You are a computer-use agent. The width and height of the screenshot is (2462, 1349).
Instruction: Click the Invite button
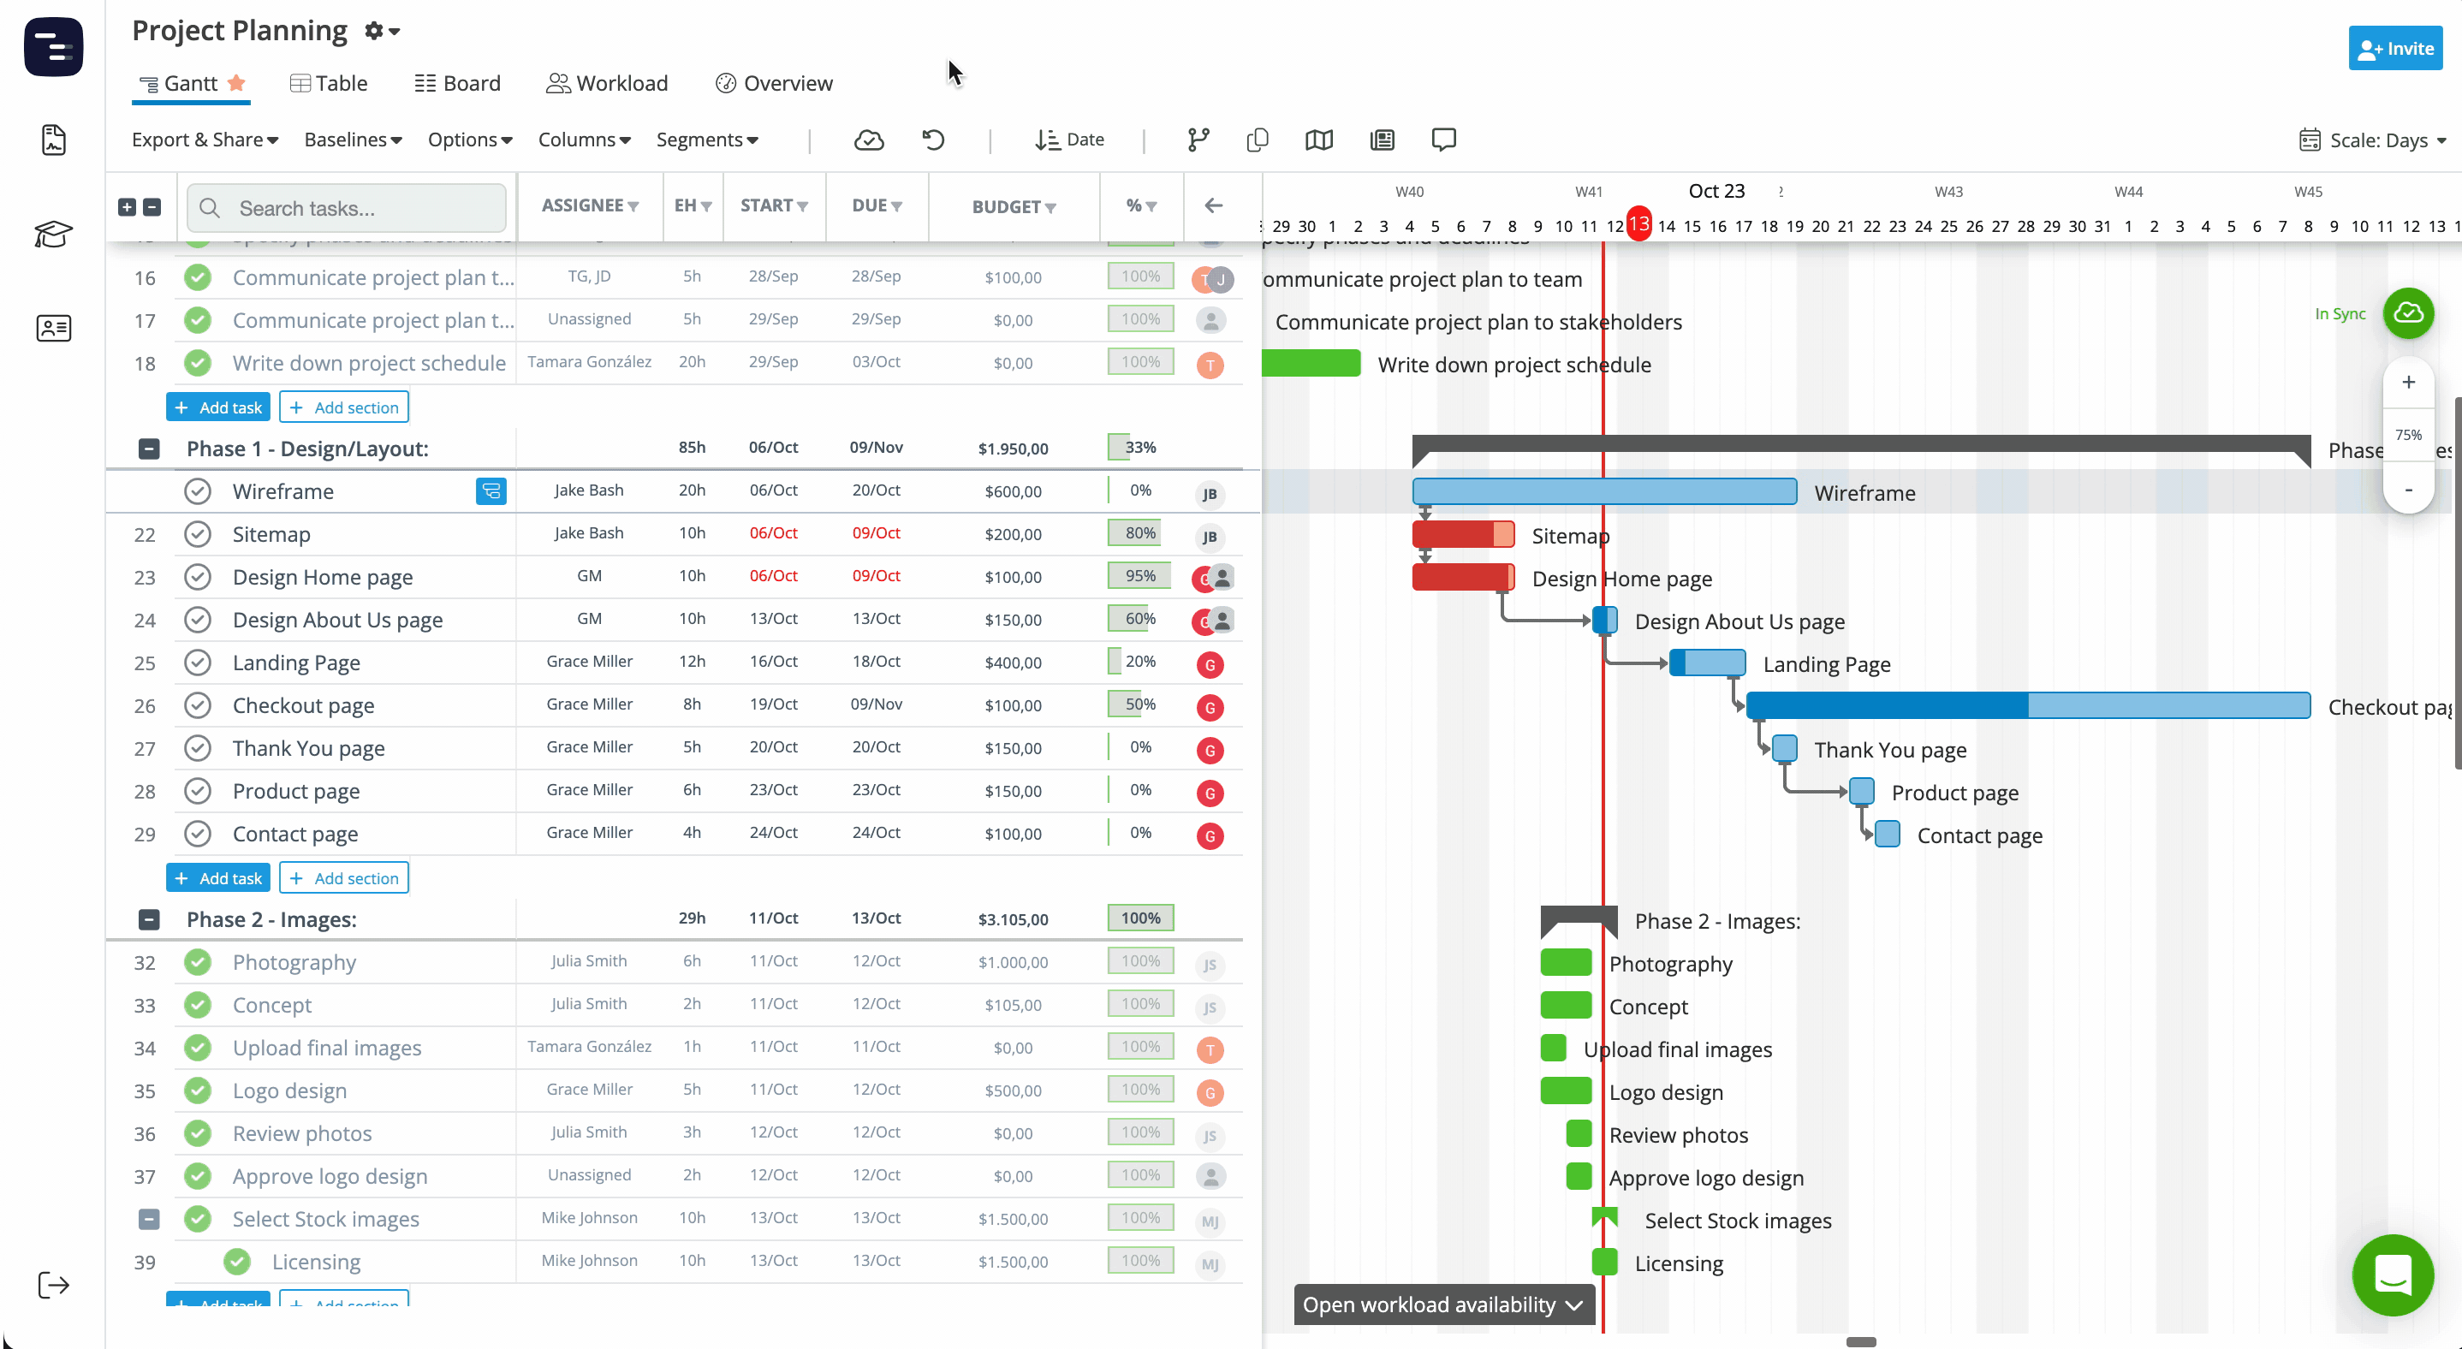tap(2396, 48)
